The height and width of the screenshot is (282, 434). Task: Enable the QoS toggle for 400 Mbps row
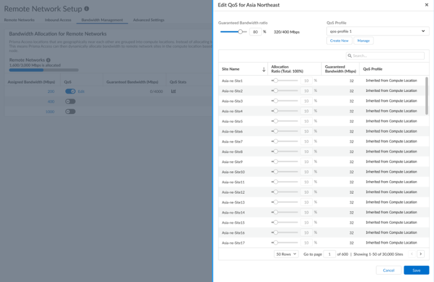click(70, 101)
